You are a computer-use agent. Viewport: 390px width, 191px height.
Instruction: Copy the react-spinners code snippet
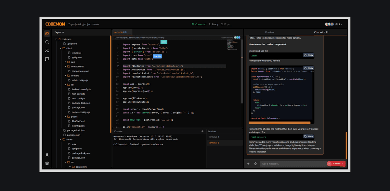pyautogui.click(x=308, y=137)
